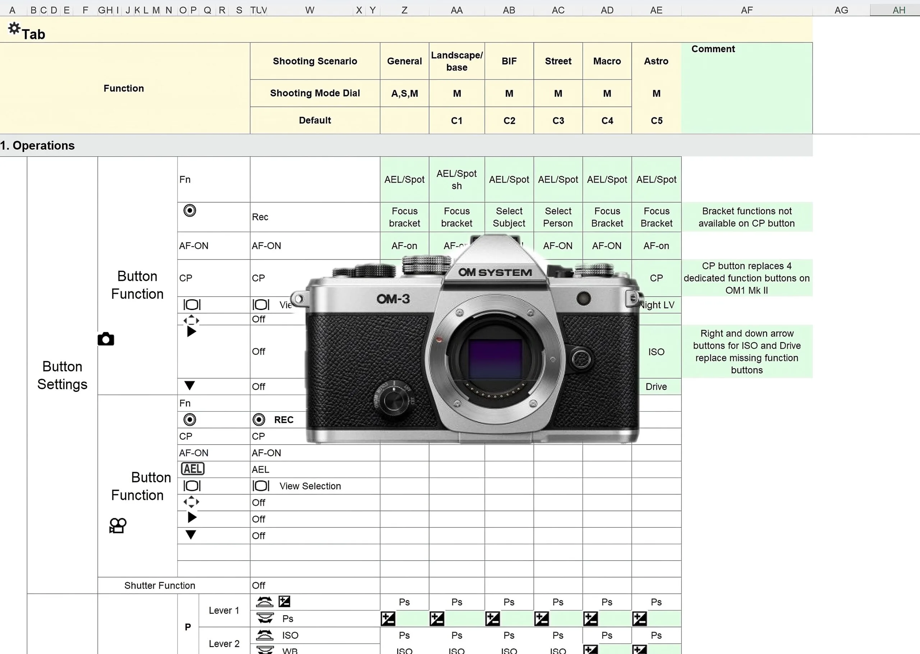The width and height of the screenshot is (920, 654).
Task: Click the 'CP button replaces 4 dedicated function buttons' comment
Action: (747, 278)
